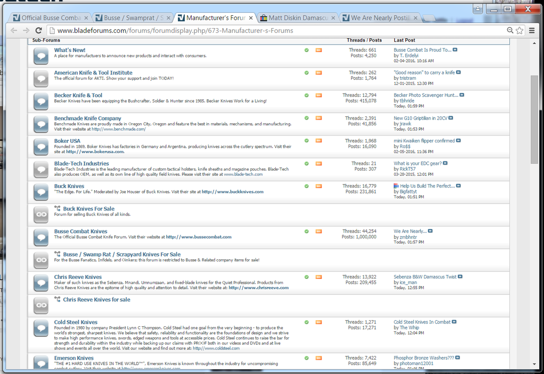Go to last post icon after 'Sebenza B&W Damascus Twist'
The width and height of the screenshot is (544, 374).
460,276
